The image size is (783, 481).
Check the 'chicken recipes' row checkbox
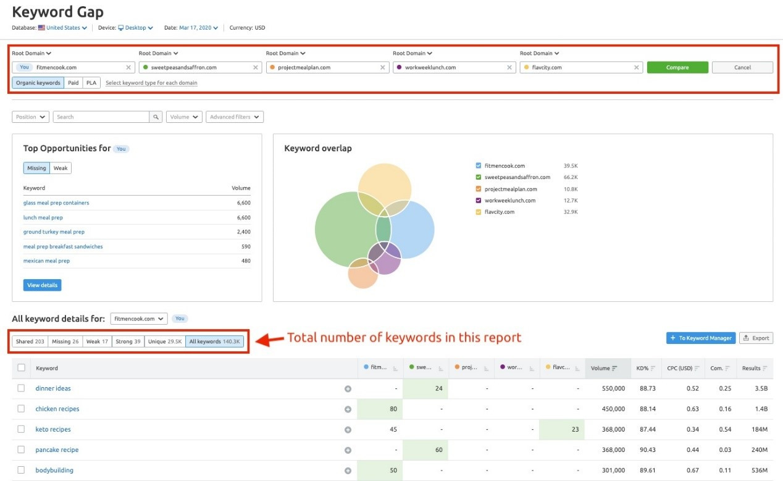tap(21, 409)
